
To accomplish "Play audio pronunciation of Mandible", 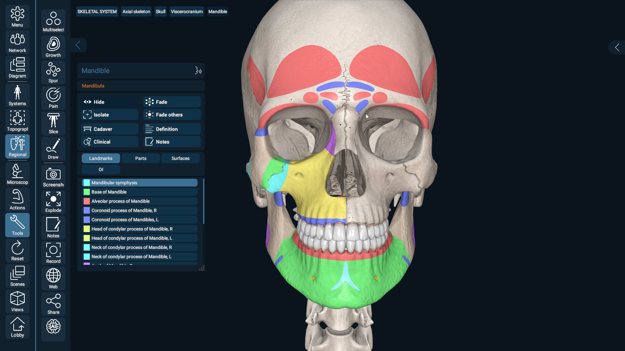I will tap(198, 71).
